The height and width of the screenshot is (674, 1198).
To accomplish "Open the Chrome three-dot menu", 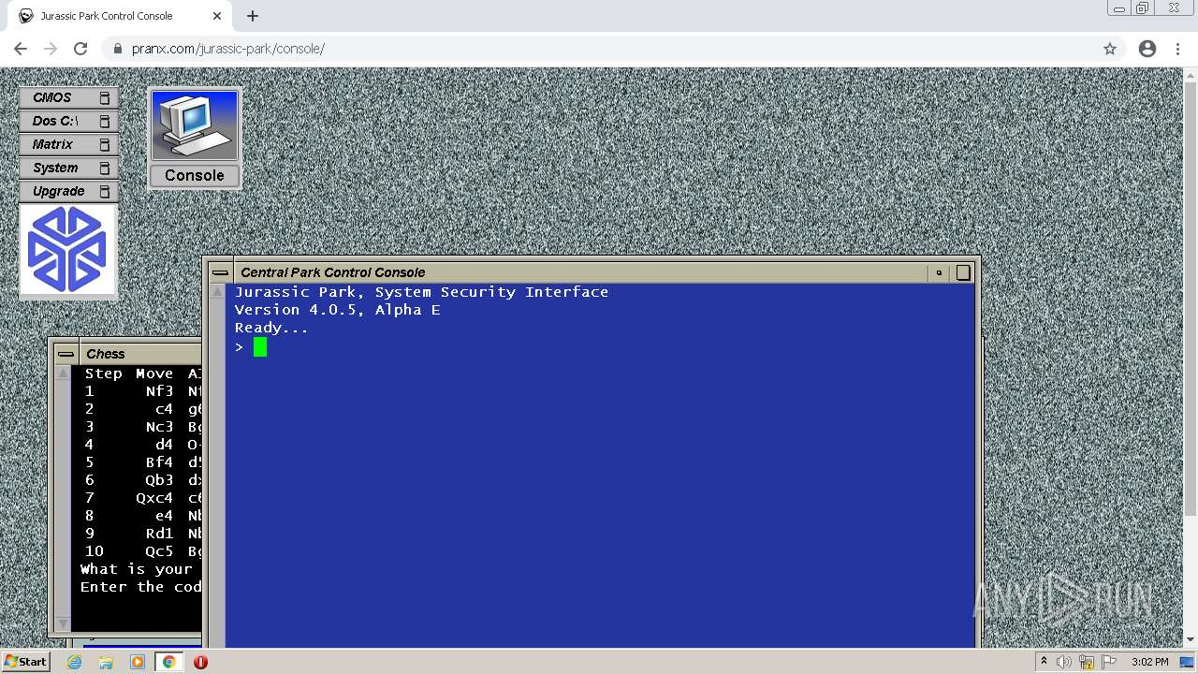I will 1178,49.
